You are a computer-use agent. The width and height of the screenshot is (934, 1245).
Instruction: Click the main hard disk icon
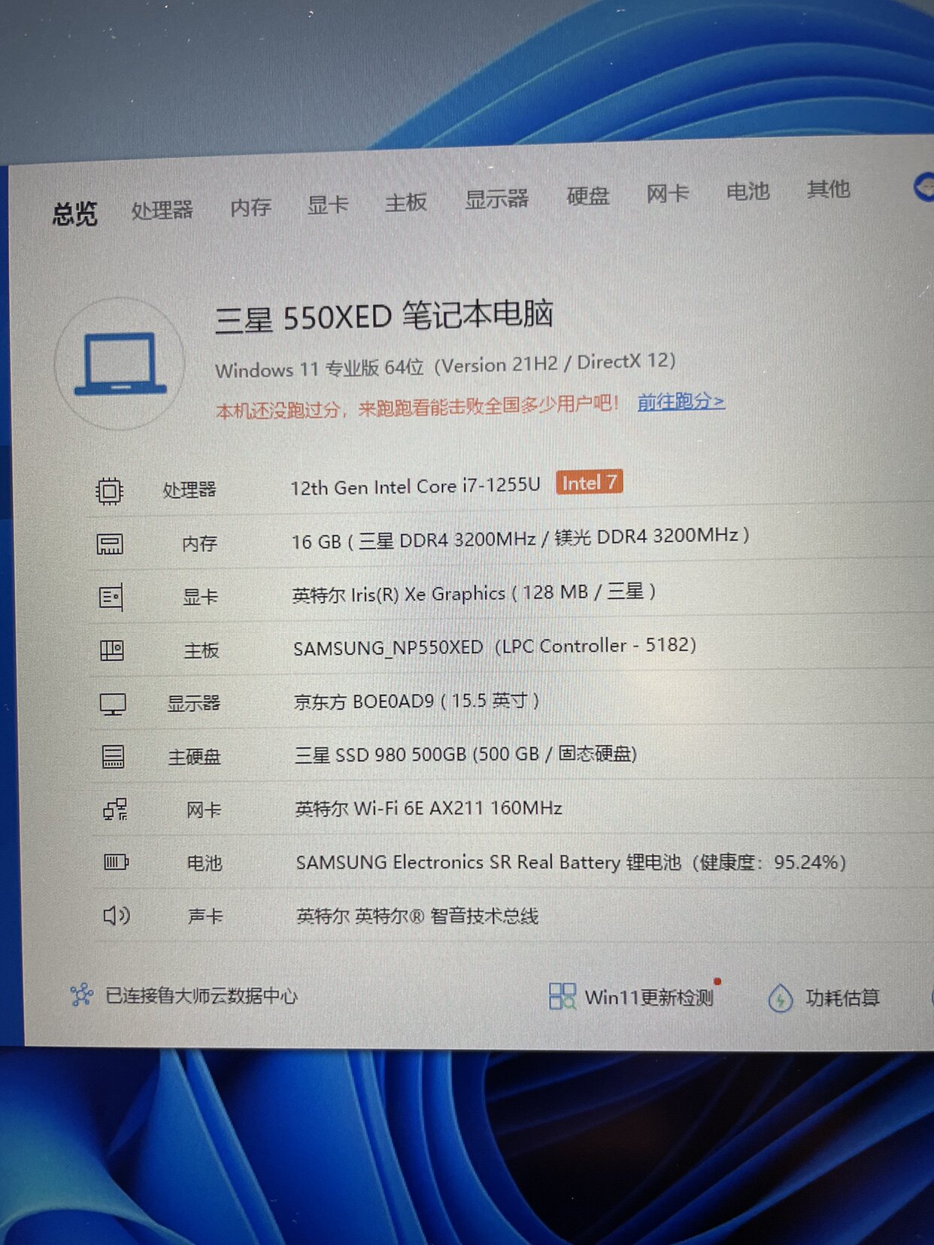click(x=114, y=756)
